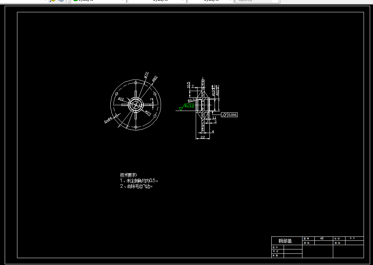Click the green Ra3.2 roughness text
This screenshot has height=265, width=373.
[189, 106]
